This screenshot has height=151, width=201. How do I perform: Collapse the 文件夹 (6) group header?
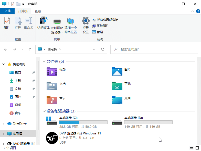[44, 61]
